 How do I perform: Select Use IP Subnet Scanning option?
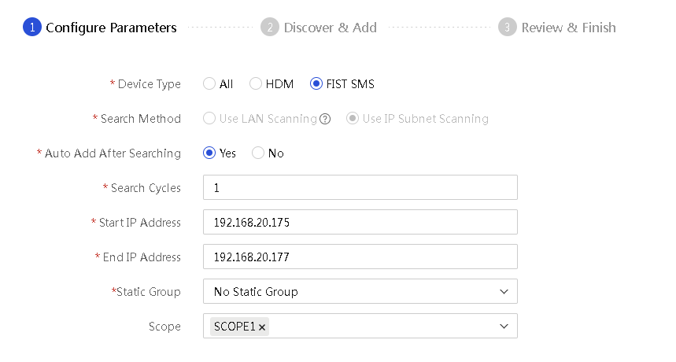click(353, 119)
